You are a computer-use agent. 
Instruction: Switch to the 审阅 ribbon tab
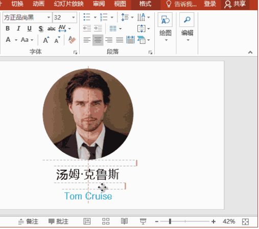point(99,4)
